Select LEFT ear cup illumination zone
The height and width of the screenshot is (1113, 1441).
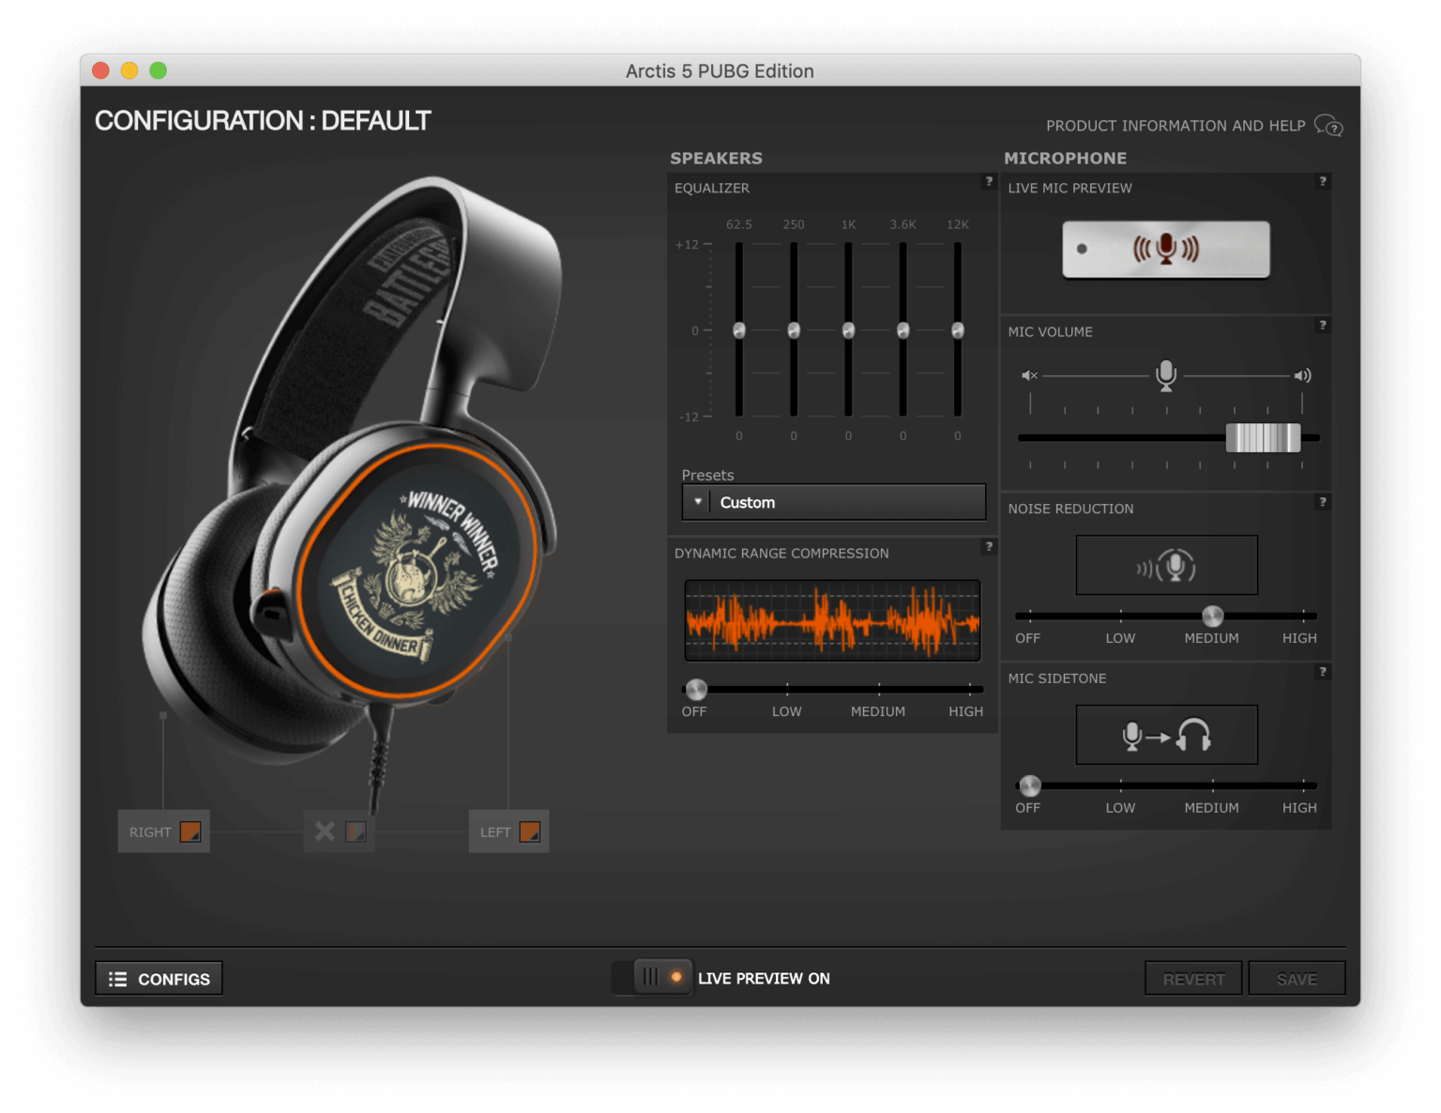[508, 831]
